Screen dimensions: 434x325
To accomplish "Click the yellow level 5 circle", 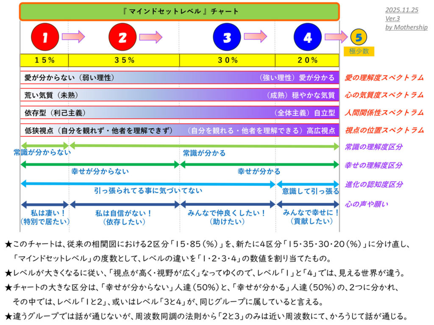I will [359, 38].
